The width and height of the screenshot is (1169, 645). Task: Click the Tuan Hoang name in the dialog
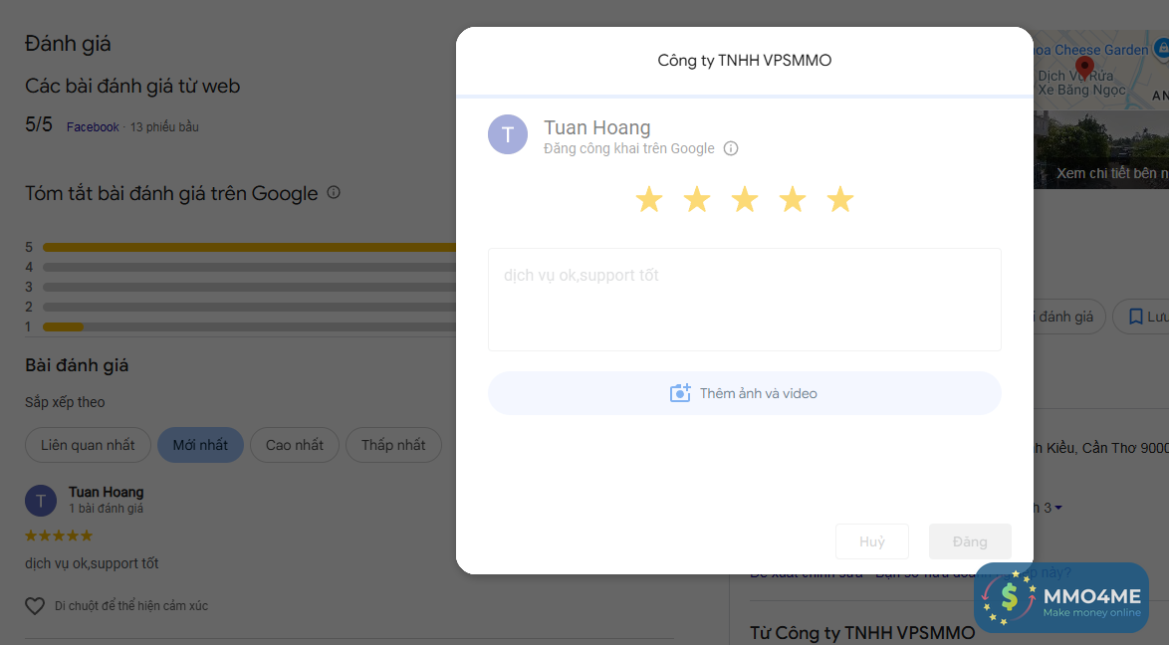point(597,127)
